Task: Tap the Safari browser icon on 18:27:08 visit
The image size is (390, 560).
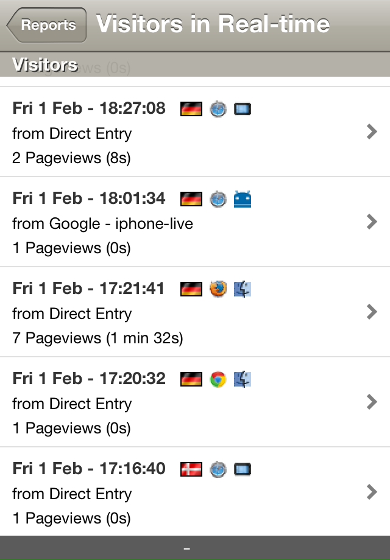Action: tap(218, 109)
